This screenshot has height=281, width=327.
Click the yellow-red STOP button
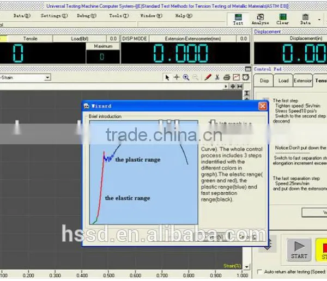(x=322, y=250)
